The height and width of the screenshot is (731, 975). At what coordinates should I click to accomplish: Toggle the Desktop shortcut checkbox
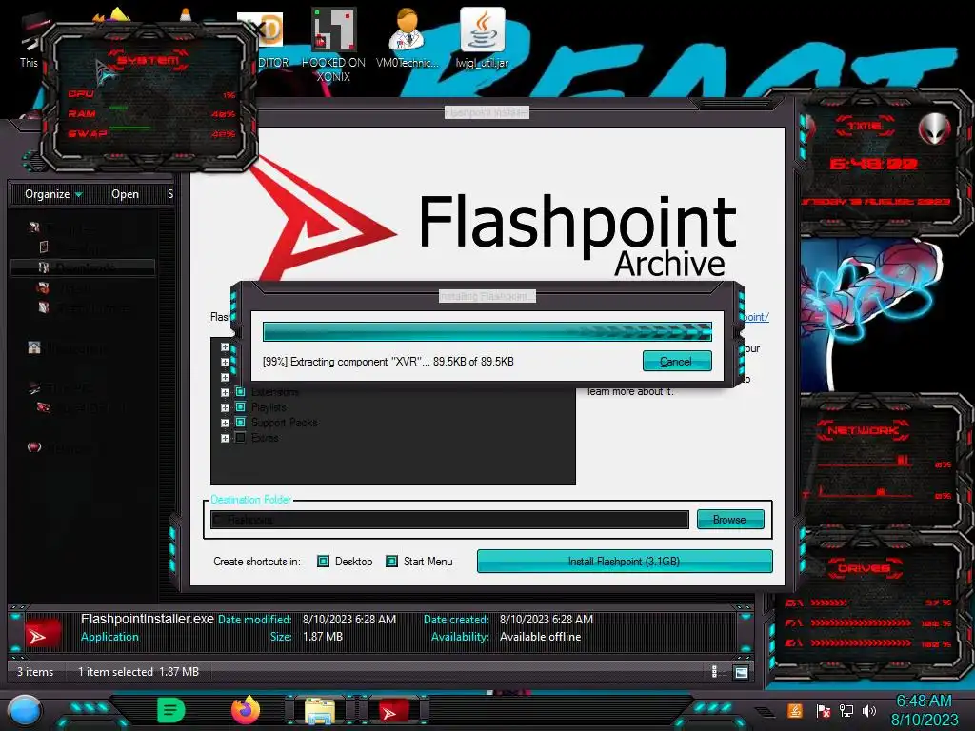(x=324, y=562)
